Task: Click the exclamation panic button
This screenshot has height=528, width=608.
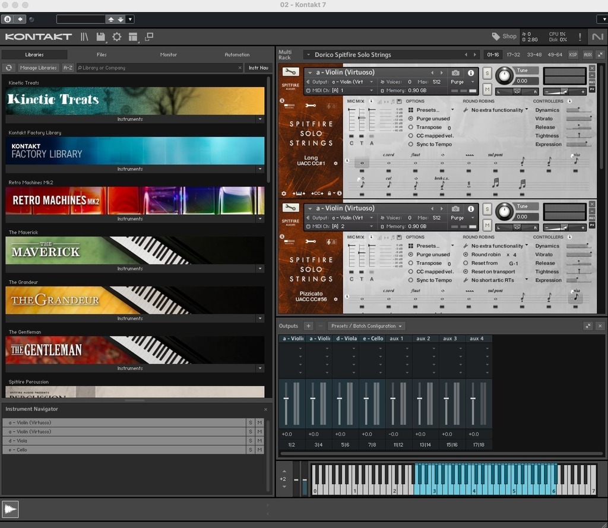Action: (x=579, y=37)
